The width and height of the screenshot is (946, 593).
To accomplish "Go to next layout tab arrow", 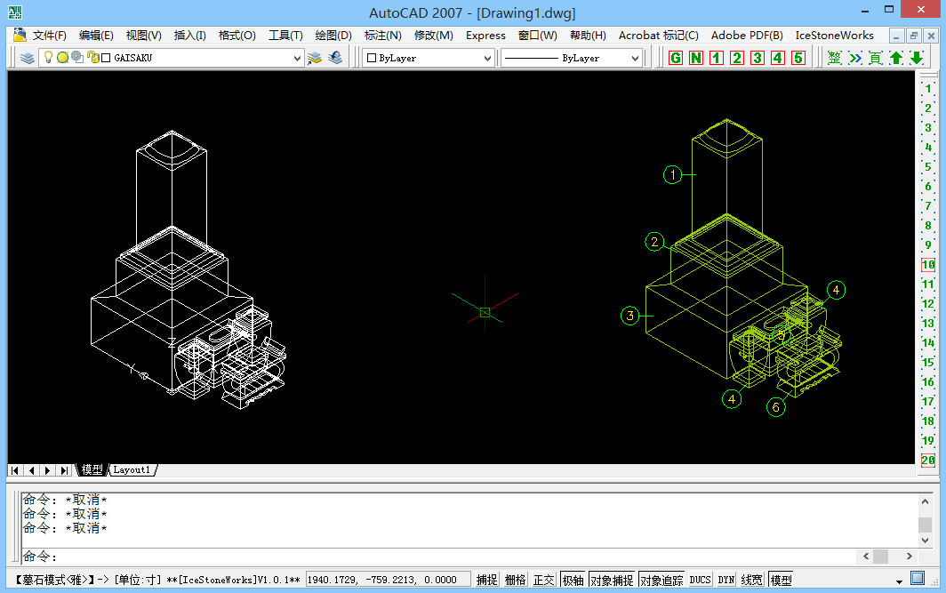I will pos(48,470).
